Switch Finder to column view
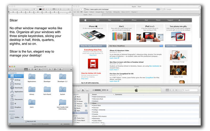 [32, 69]
